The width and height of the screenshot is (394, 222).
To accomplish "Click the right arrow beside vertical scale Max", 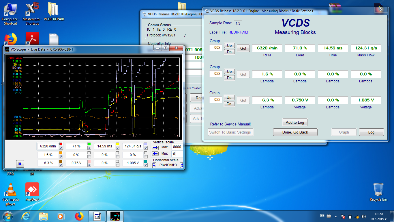I will pos(155,147).
